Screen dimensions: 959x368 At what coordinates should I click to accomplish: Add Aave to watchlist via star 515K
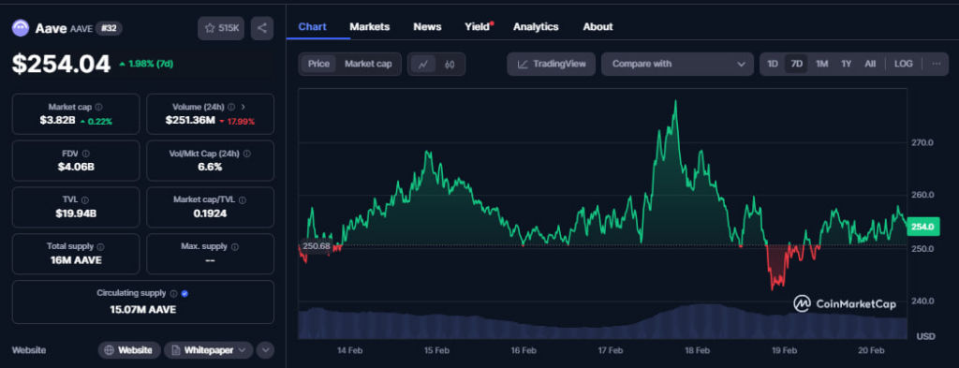click(221, 28)
